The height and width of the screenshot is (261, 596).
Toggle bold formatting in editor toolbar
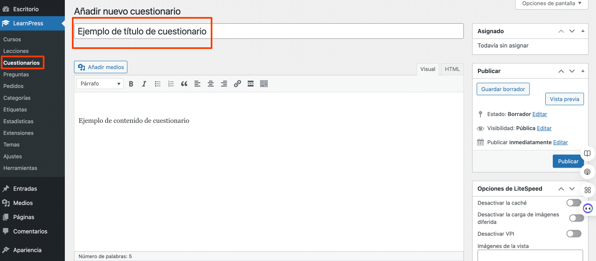tap(131, 84)
